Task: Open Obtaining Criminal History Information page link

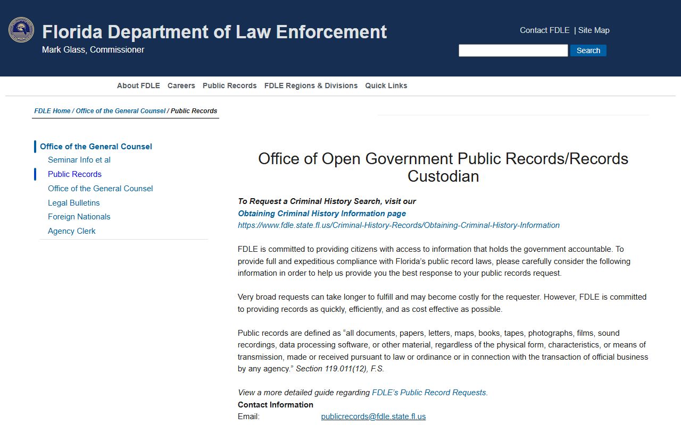Action: [x=322, y=214]
